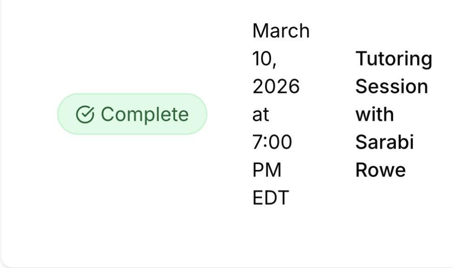
Task: Click the word "Session" in the title
Action: (x=391, y=87)
